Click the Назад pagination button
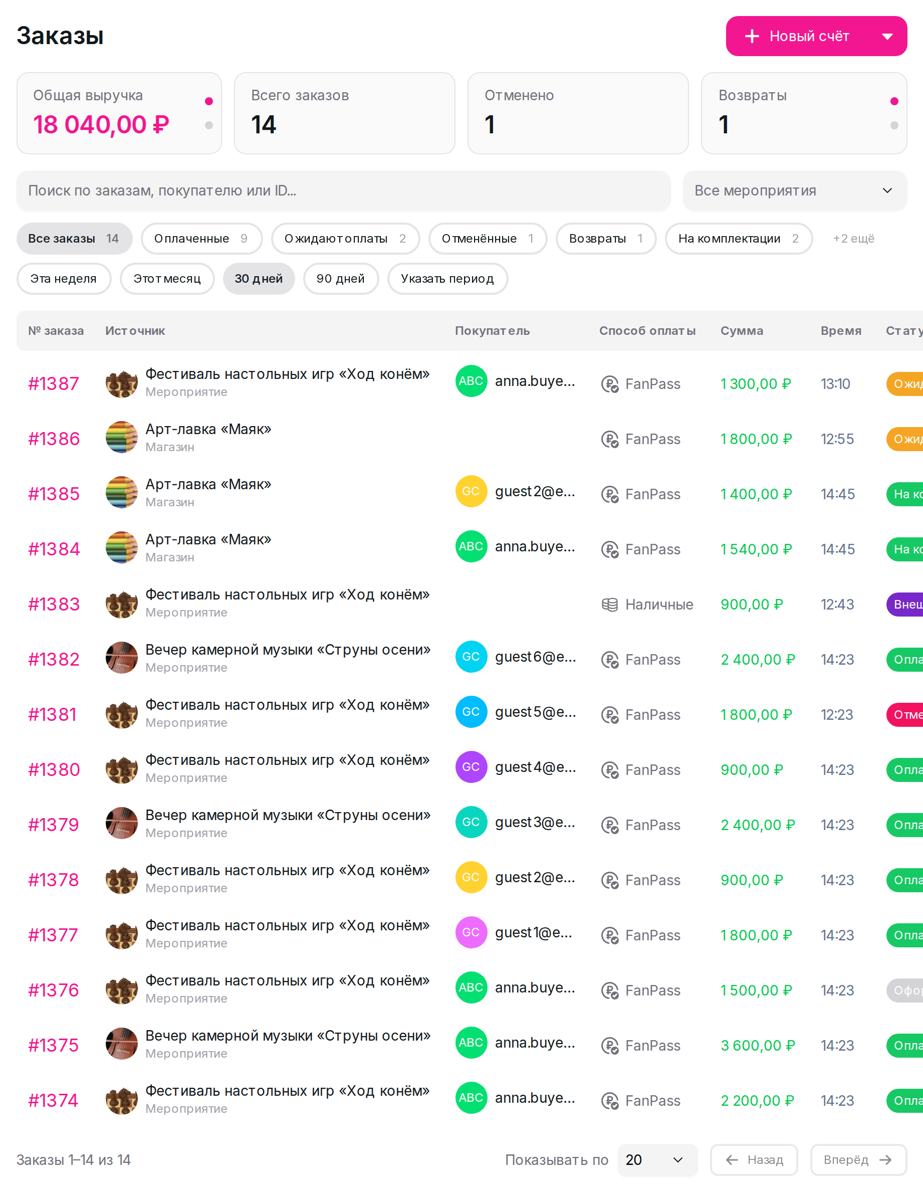This screenshot has height=1192, width=923. tap(753, 1160)
